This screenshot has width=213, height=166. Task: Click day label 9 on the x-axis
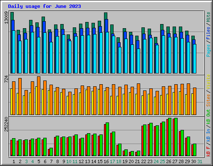64,161
